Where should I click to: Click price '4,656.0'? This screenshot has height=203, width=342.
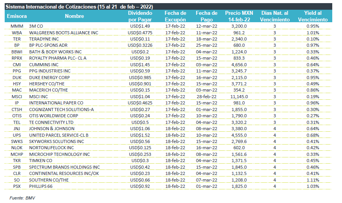click(239, 65)
